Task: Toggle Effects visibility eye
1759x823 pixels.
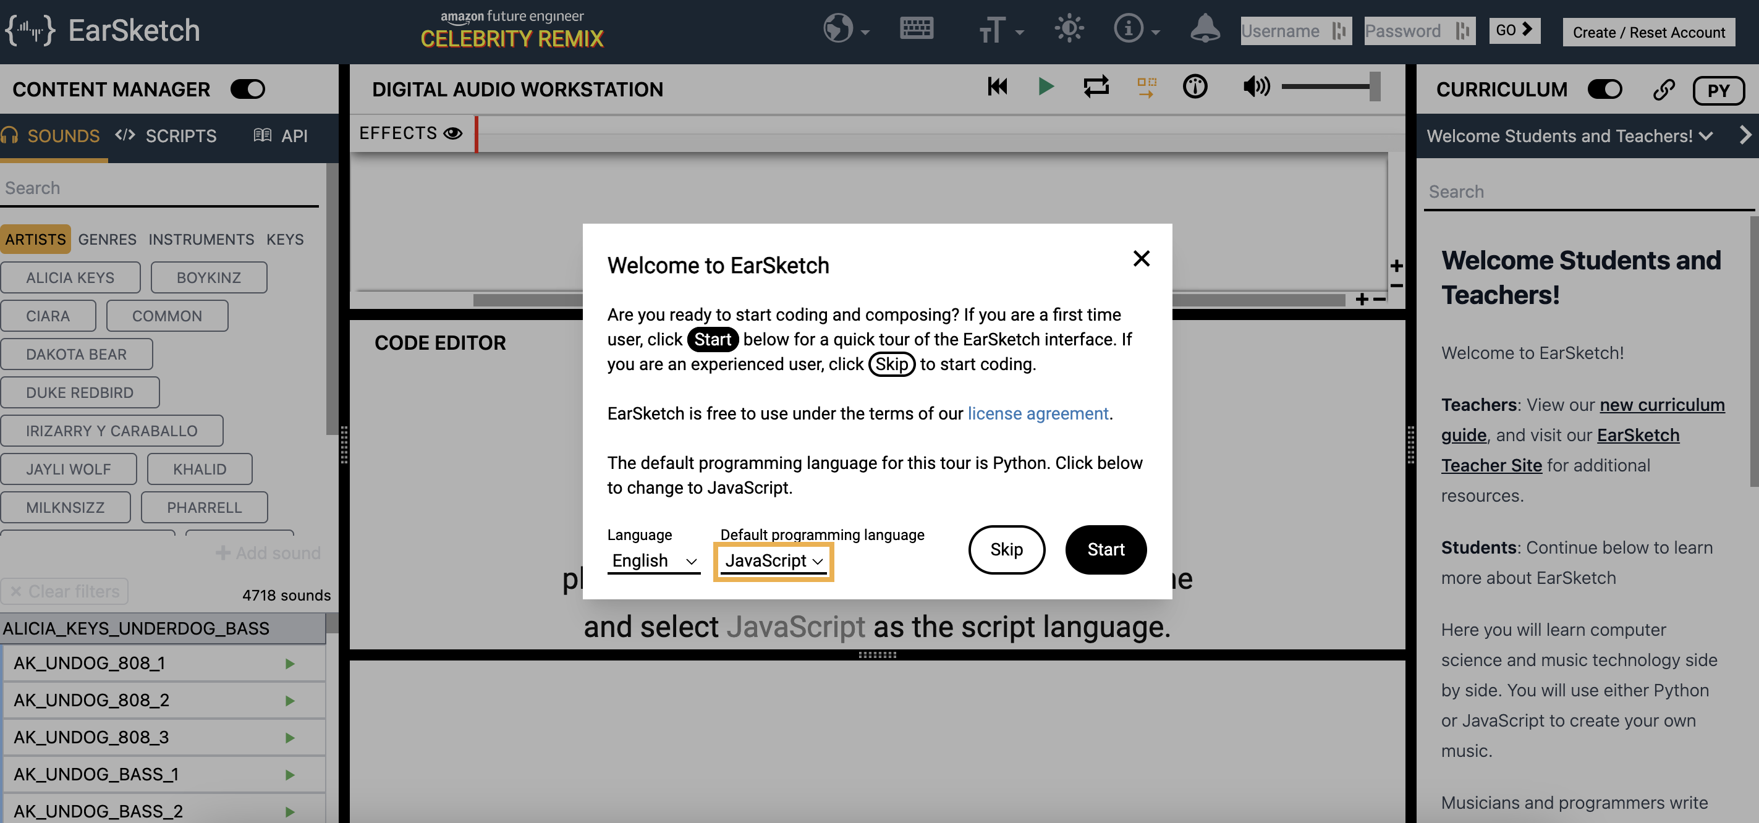Action: tap(452, 133)
